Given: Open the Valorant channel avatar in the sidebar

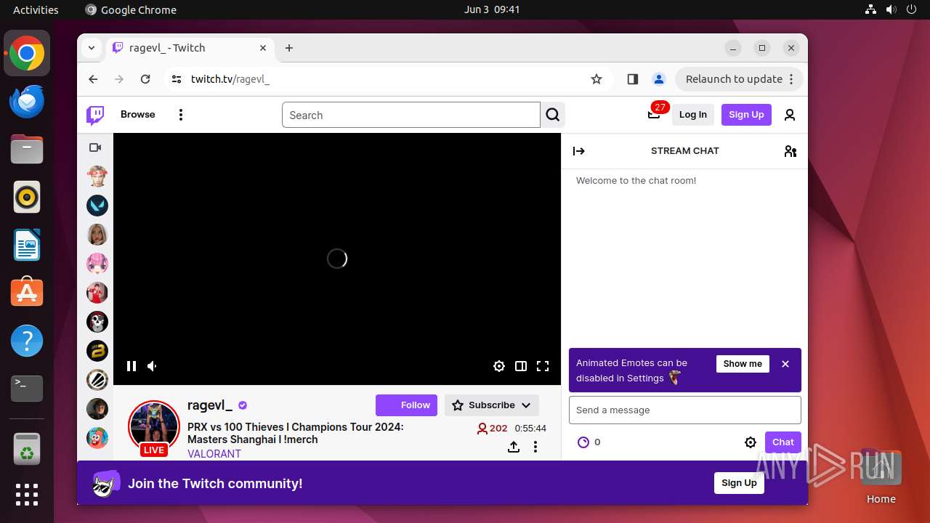Looking at the screenshot, I should pyautogui.click(x=97, y=206).
